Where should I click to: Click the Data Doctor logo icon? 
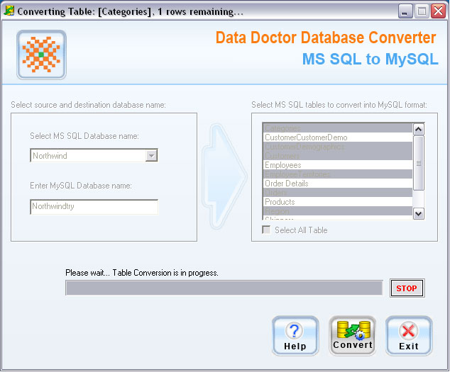[41, 55]
